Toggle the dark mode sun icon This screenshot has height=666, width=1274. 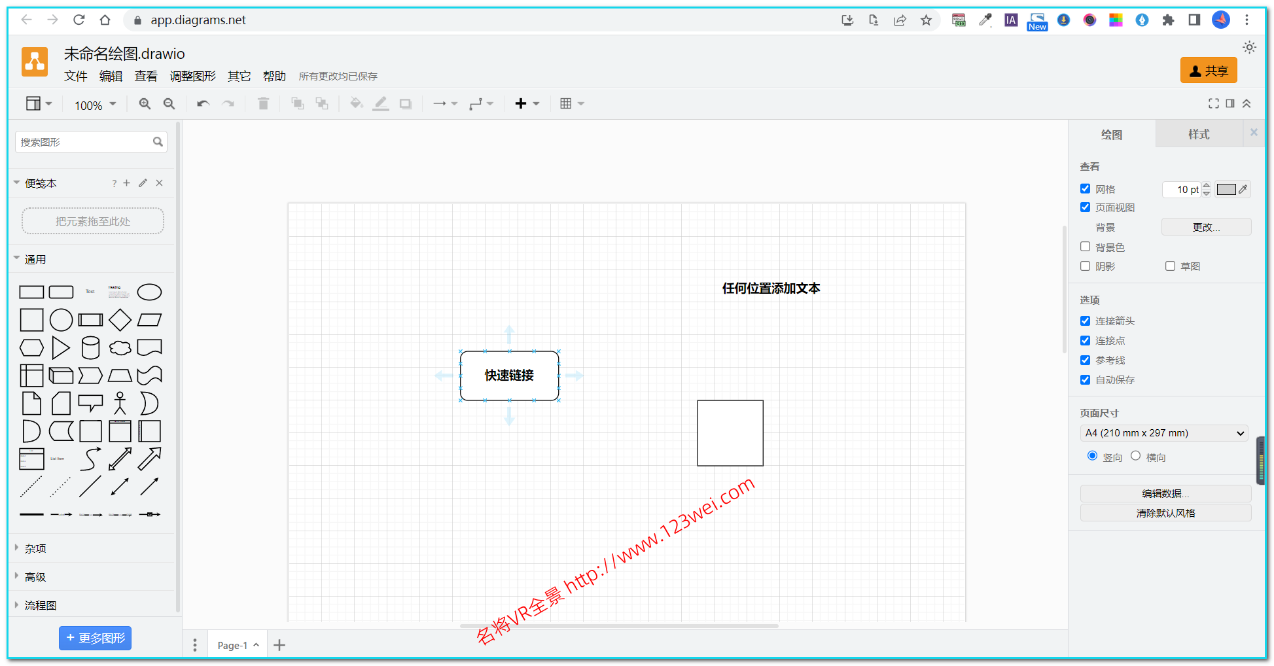coord(1249,48)
